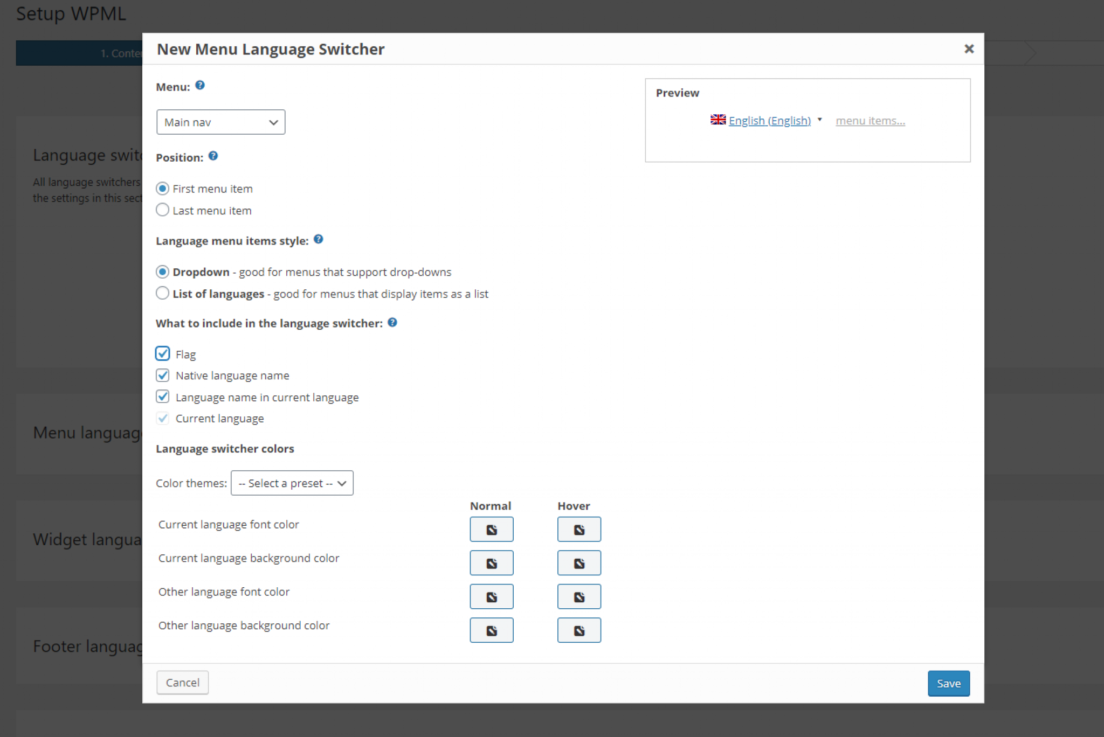Viewport: 1104px width, 737px height.
Task: Open the Normal color picker for current language font
Action: (x=491, y=529)
